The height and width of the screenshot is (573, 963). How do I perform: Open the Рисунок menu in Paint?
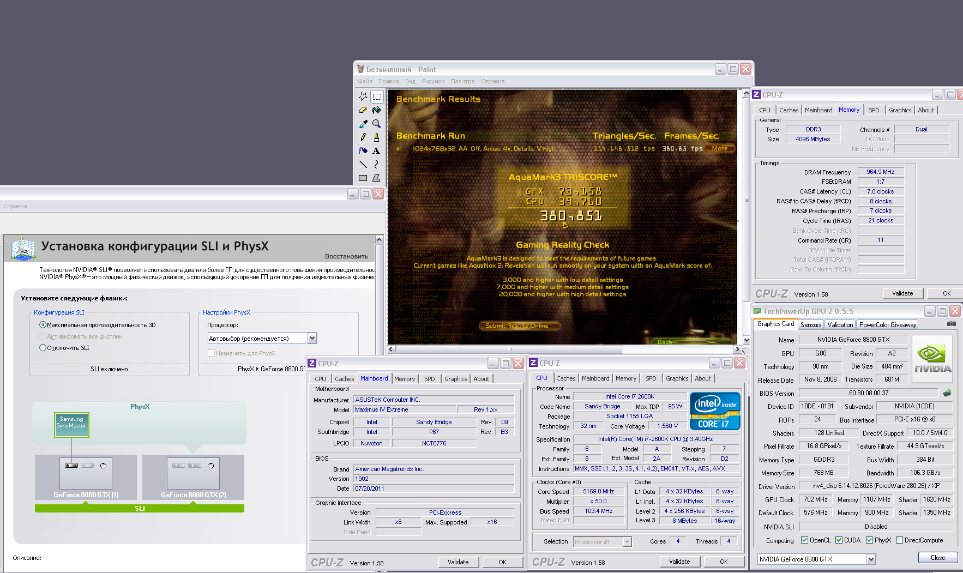pos(433,81)
